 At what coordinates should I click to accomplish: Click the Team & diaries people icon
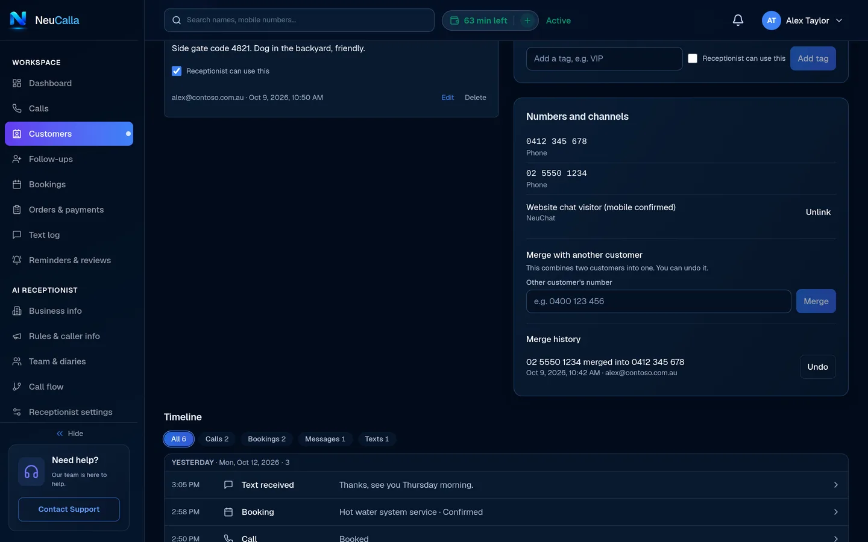17,361
